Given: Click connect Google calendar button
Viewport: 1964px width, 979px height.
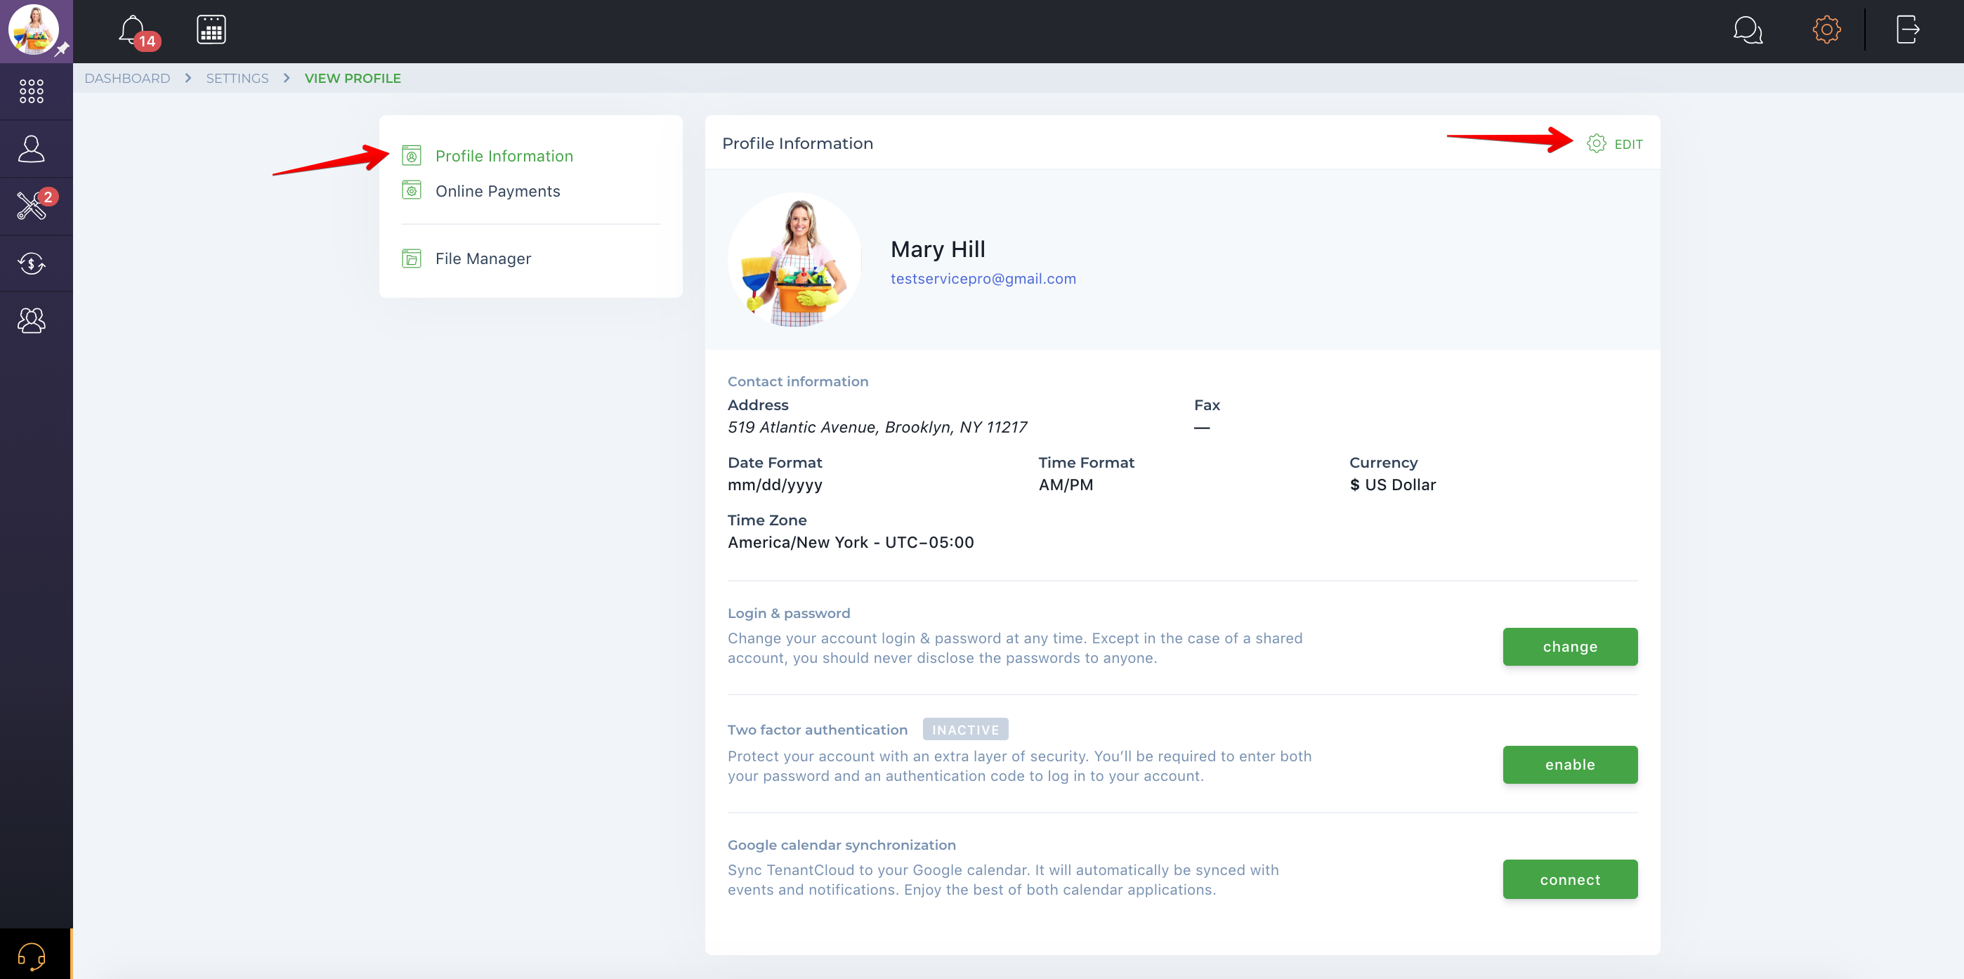Looking at the screenshot, I should [1569, 879].
